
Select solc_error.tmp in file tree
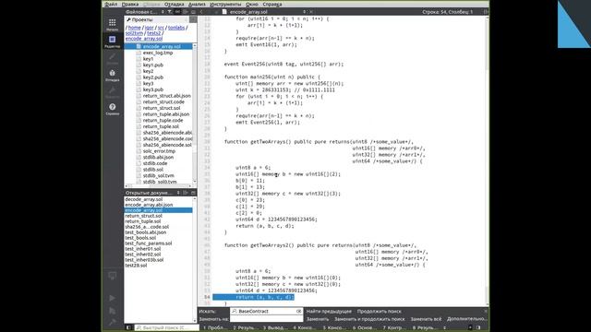(x=159, y=151)
